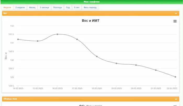Click the data point for 17.05.2025
The image size is (183, 106).
tap(77, 39)
